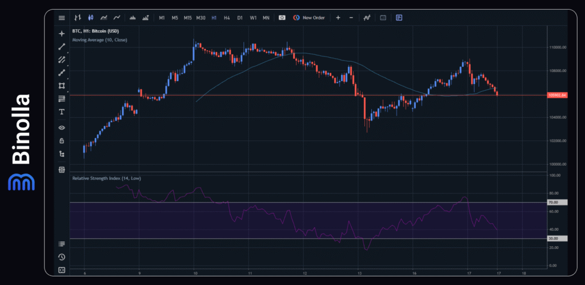Take a chart screenshot with camera icon
The image size is (585, 285).
[x=282, y=18]
